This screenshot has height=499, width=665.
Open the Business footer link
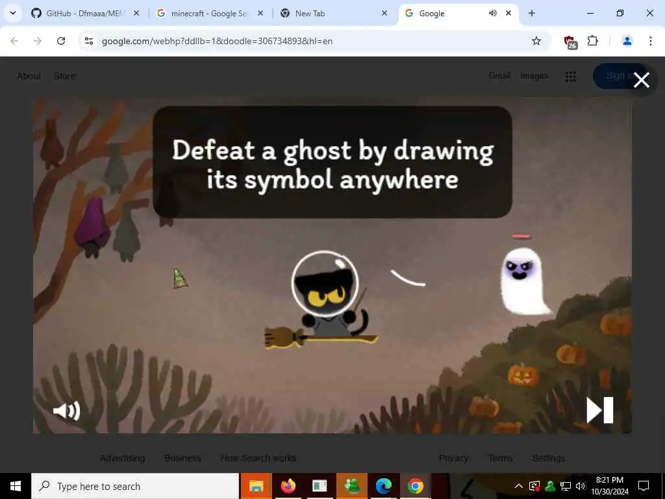182,458
